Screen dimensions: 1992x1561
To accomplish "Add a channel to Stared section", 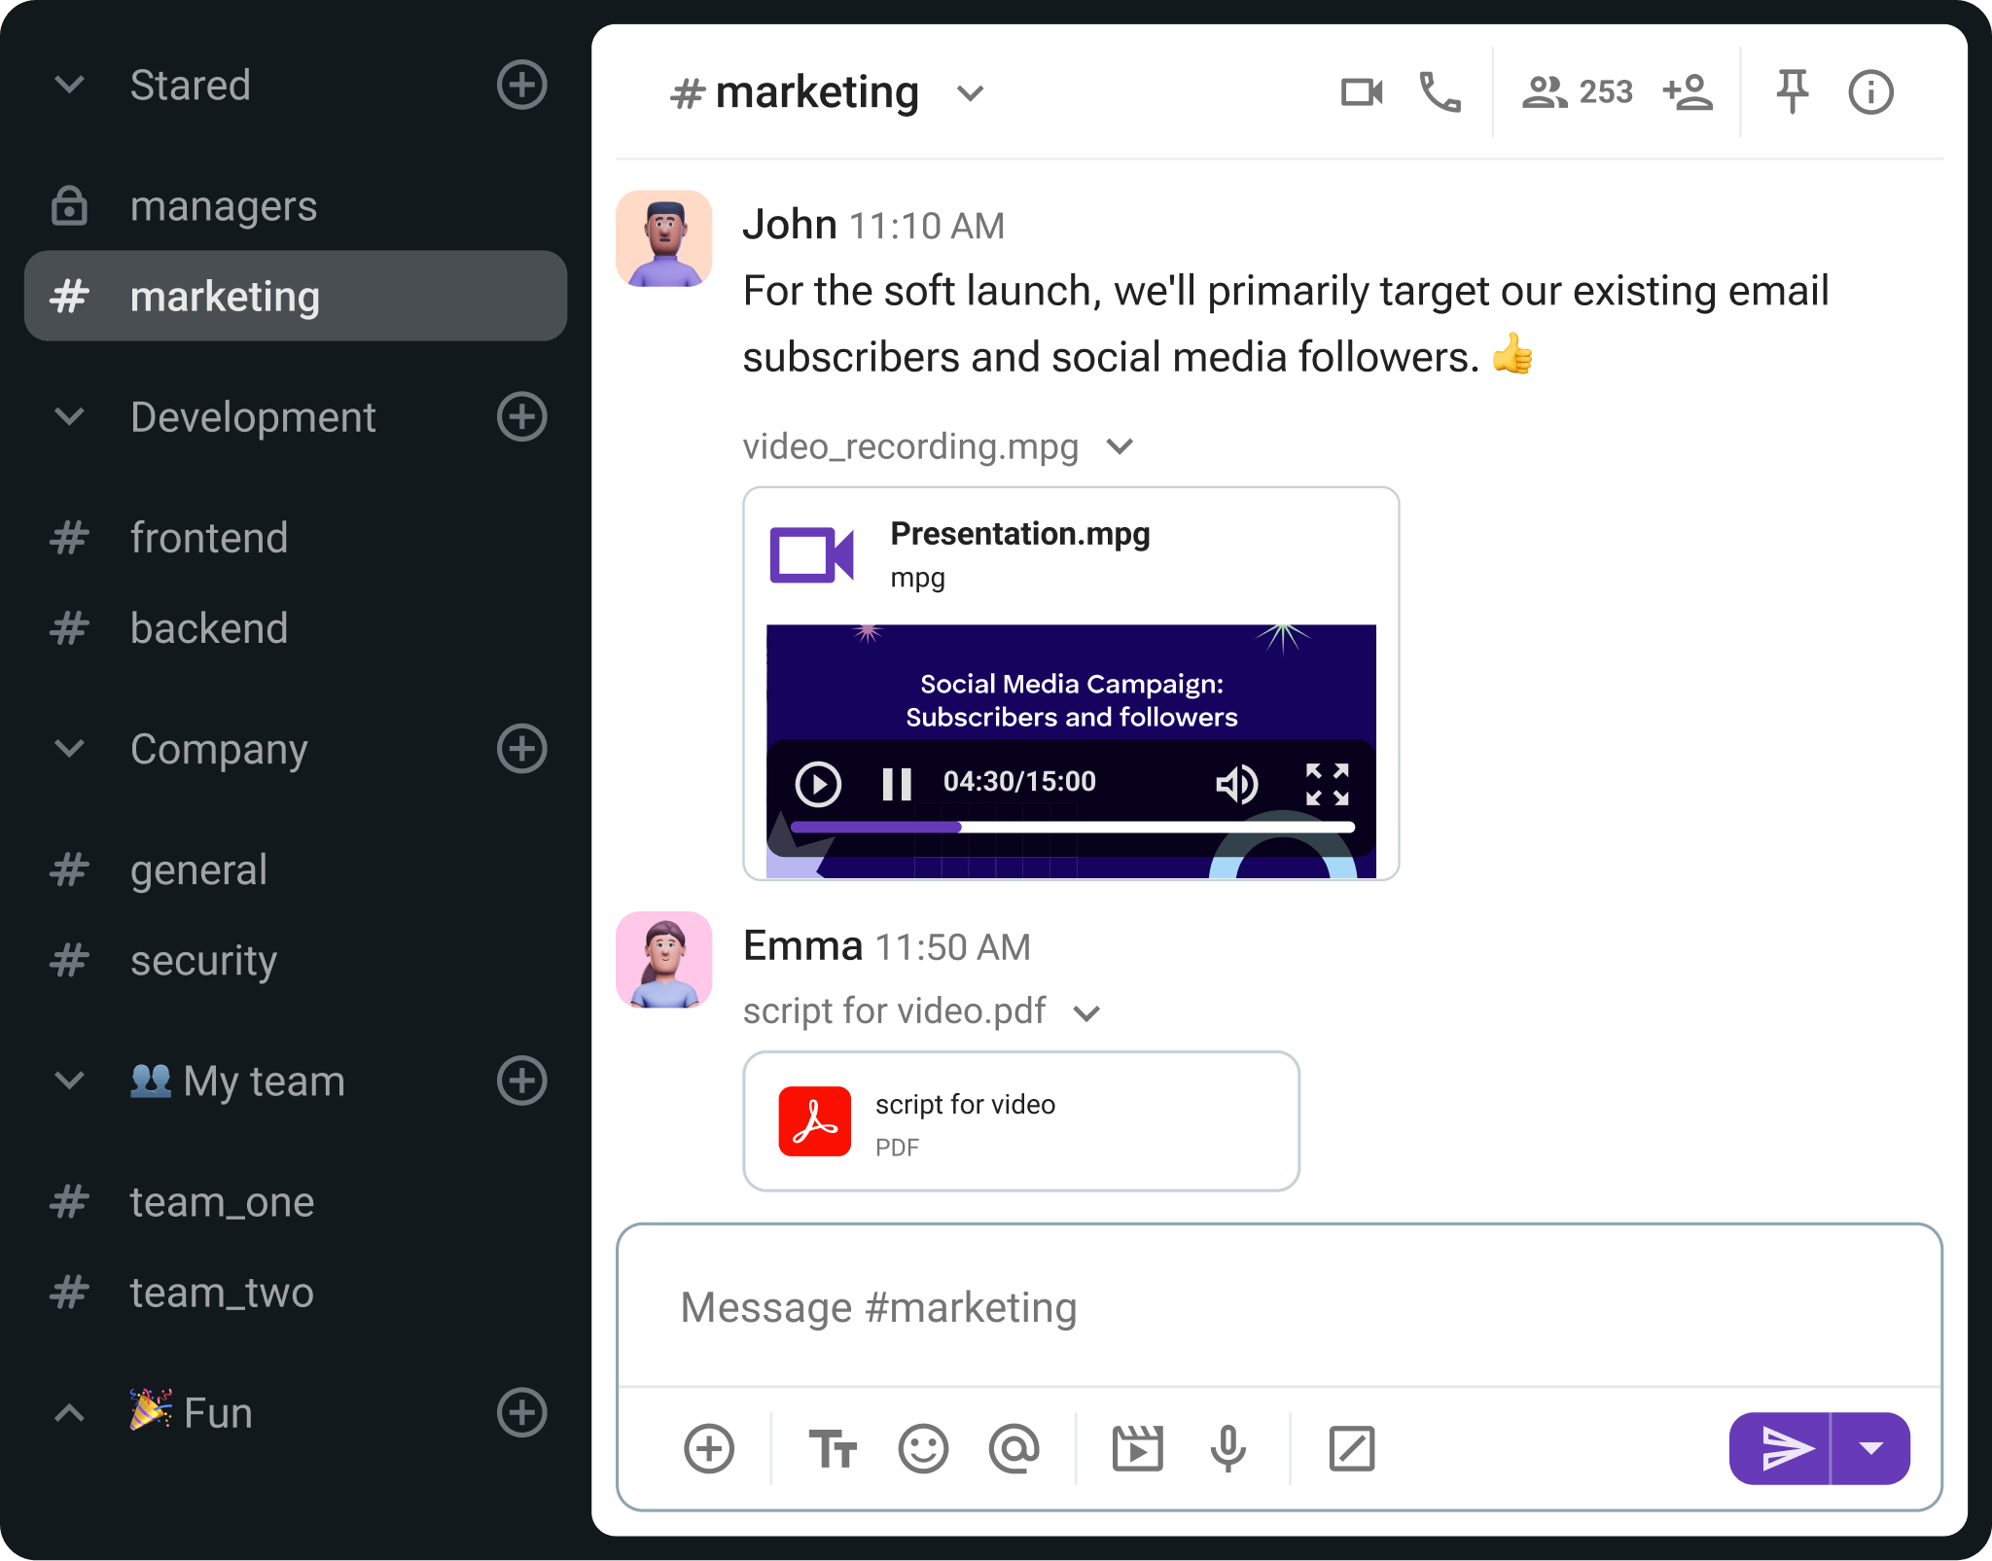I will 522,85.
